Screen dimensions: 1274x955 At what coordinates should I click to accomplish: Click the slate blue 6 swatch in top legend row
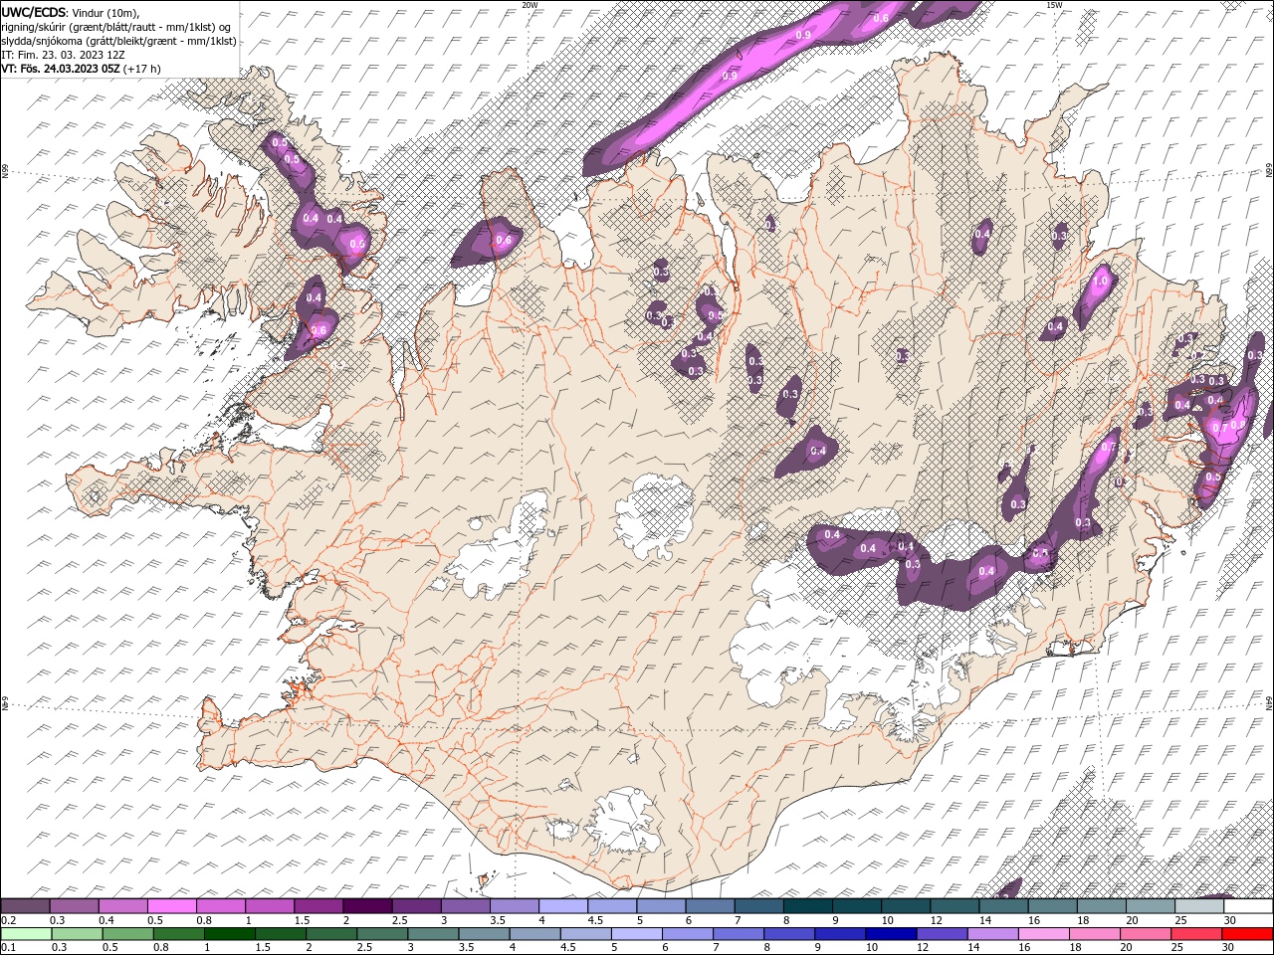711,907
